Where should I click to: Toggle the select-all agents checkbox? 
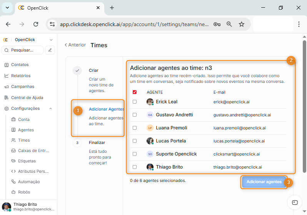coord(135,92)
